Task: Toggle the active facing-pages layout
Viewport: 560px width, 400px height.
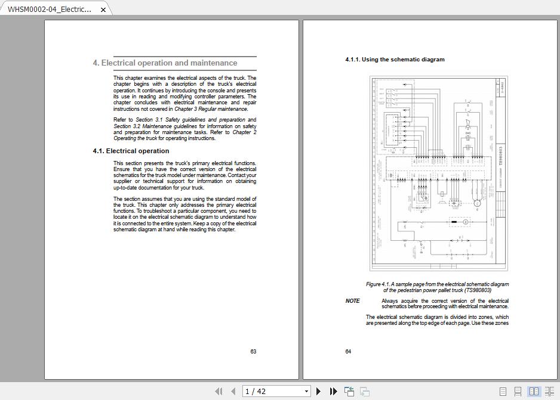Action: click(534, 391)
